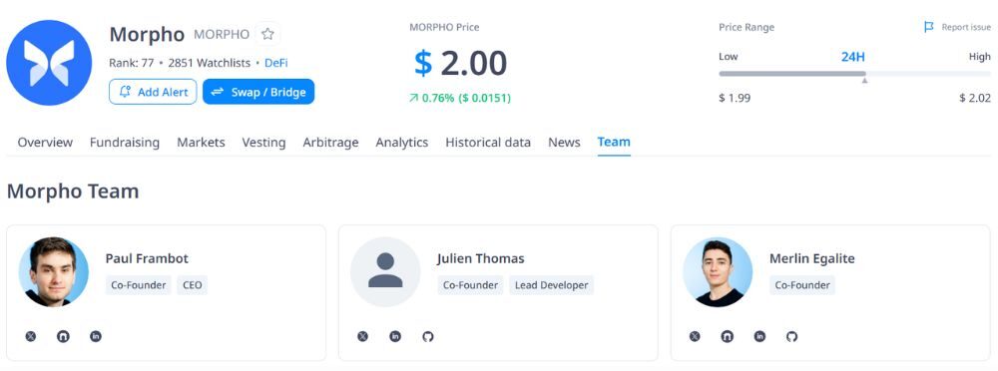
Task: Open the DeFi category link
Action: [276, 63]
